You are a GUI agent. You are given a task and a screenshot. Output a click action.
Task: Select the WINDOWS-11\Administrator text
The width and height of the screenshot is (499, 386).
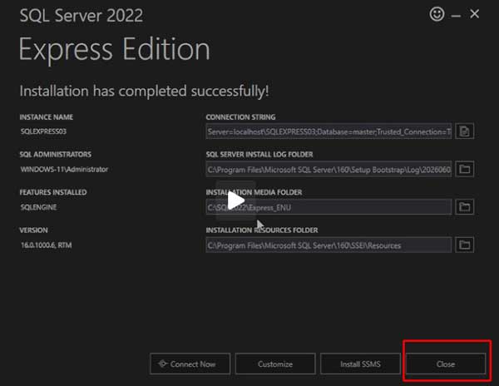pos(64,170)
